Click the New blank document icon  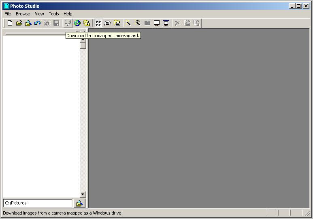click(10, 23)
